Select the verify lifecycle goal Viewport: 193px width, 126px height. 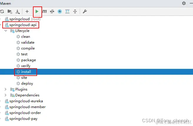pos(26,66)
